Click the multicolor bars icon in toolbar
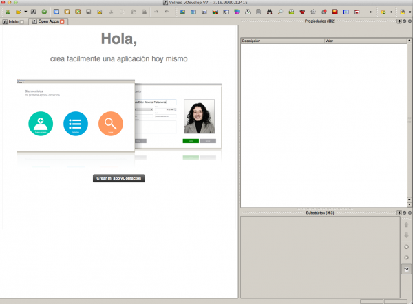413x304 pixels. tap(215, 12)
